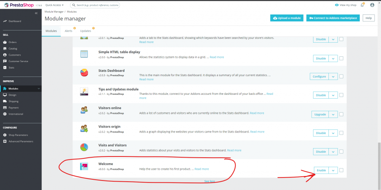Select checkbox for Visitors online module
The height and width of the screenshot is (190, 381).
341,114
